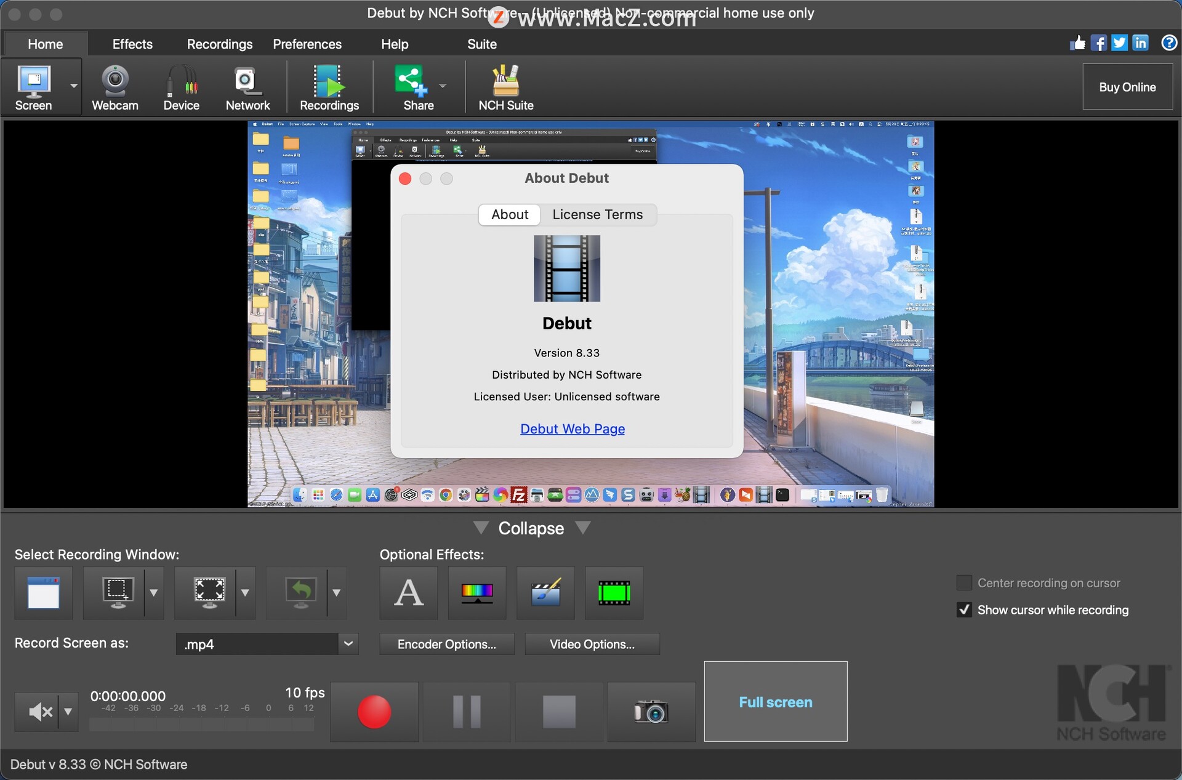Open the Effects tab
The width and height of the screenshot is (1182, 780).
coord(132,44)
